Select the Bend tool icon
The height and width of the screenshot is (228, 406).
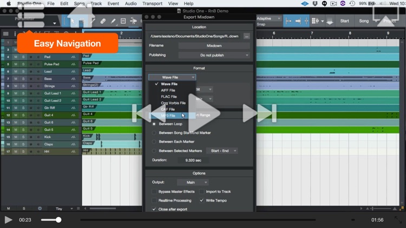(133, 21)
